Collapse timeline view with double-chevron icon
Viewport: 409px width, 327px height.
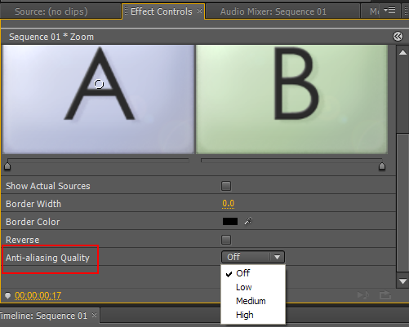(x=398, y=37)
